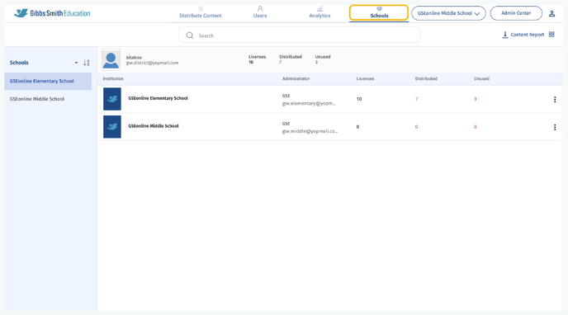Click the Schools sidebar heading
Viewport: 568px width, 315px height.
coord(19,63)
